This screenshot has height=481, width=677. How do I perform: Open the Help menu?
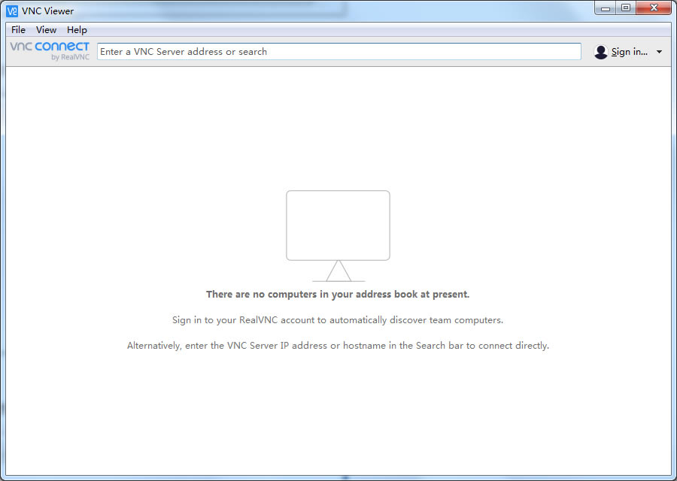77,29
